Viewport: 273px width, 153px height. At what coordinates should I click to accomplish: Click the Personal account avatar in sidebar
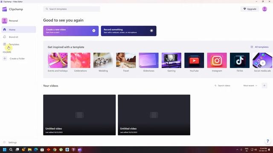coord(5,21)
